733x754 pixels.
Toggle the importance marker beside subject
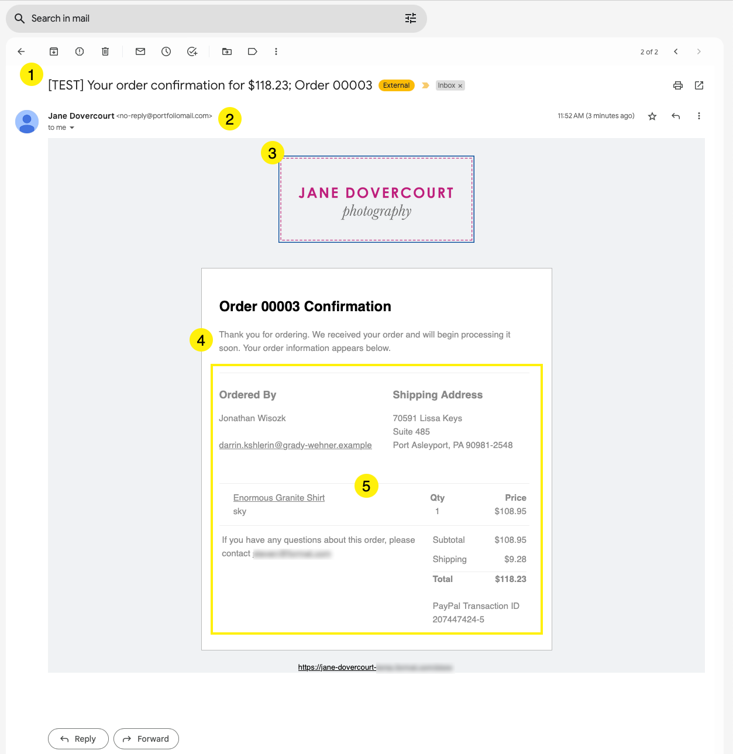pyautogui.click(x=426, y=85)
